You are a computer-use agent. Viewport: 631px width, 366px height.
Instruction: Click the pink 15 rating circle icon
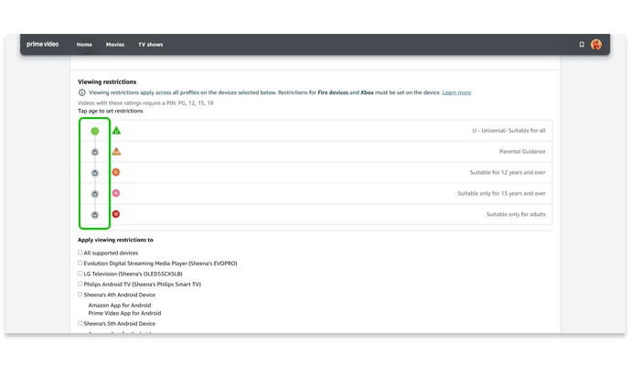pyautogui.click(x=116, y=193)
